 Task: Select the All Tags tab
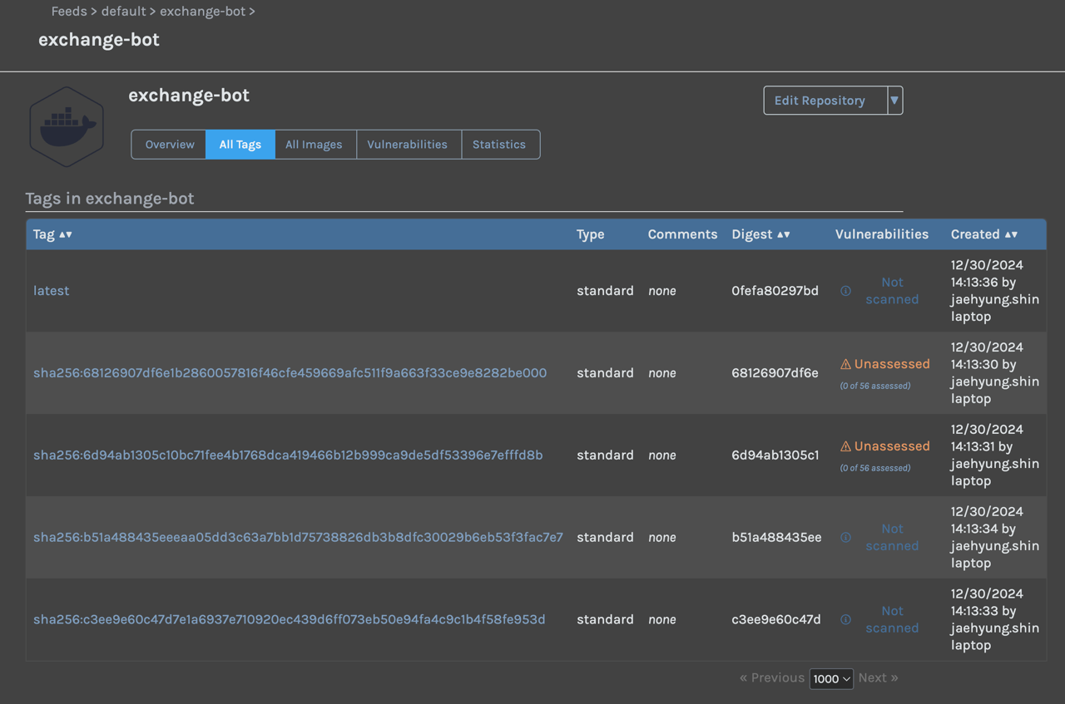[240, 144]
